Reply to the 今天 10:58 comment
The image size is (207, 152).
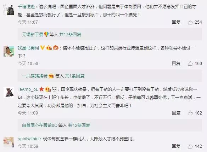(x=176, y=64)
